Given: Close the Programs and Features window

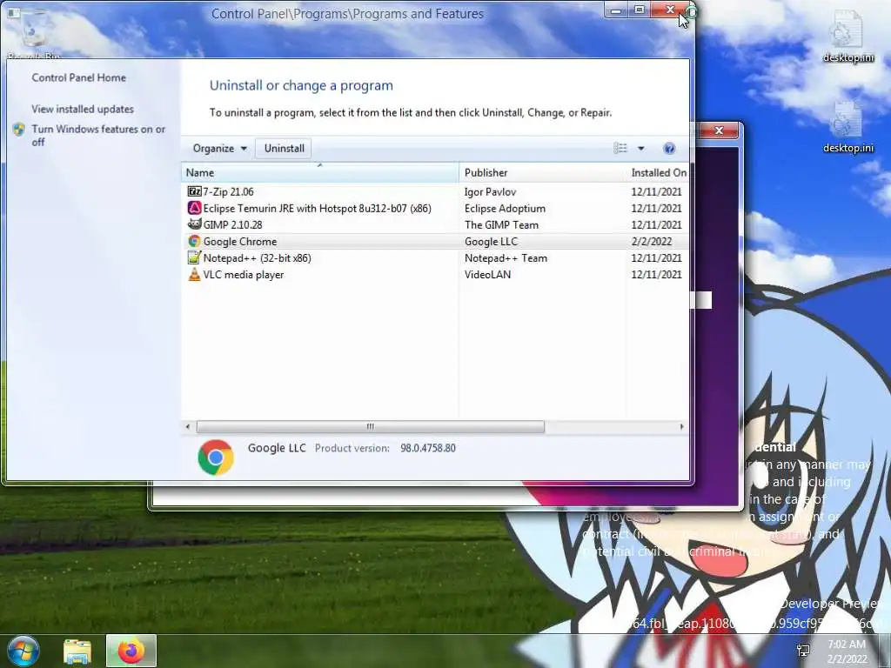Looking at the screenshot, I should click(670, 10).
